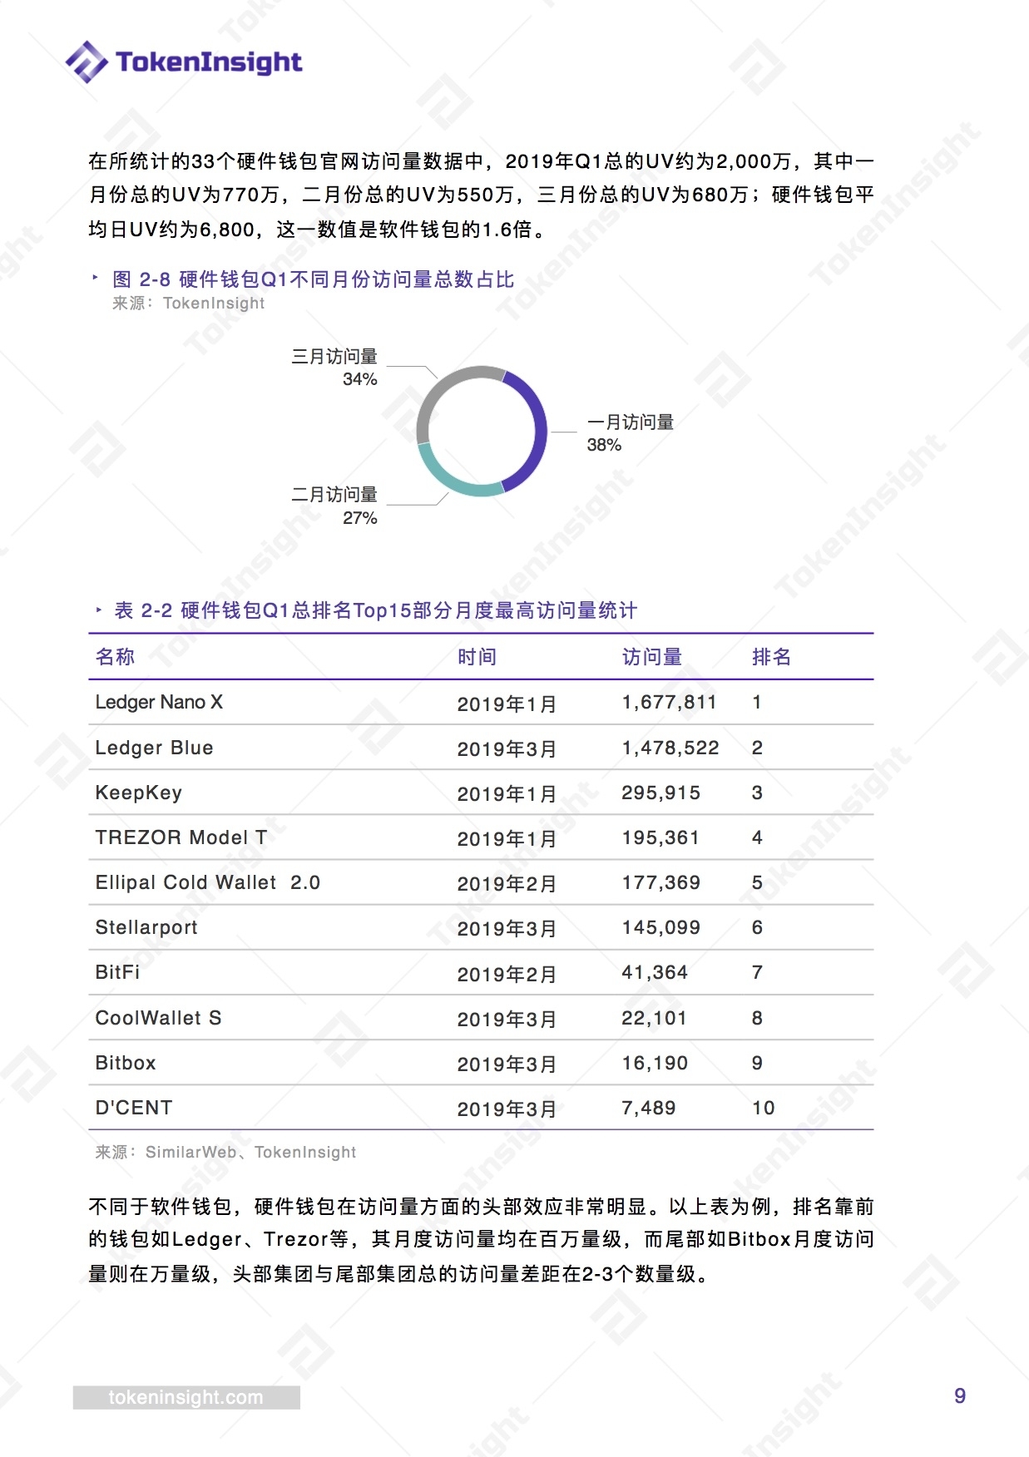Click rank 7 in the BitFi row

[x=757, y=972]
